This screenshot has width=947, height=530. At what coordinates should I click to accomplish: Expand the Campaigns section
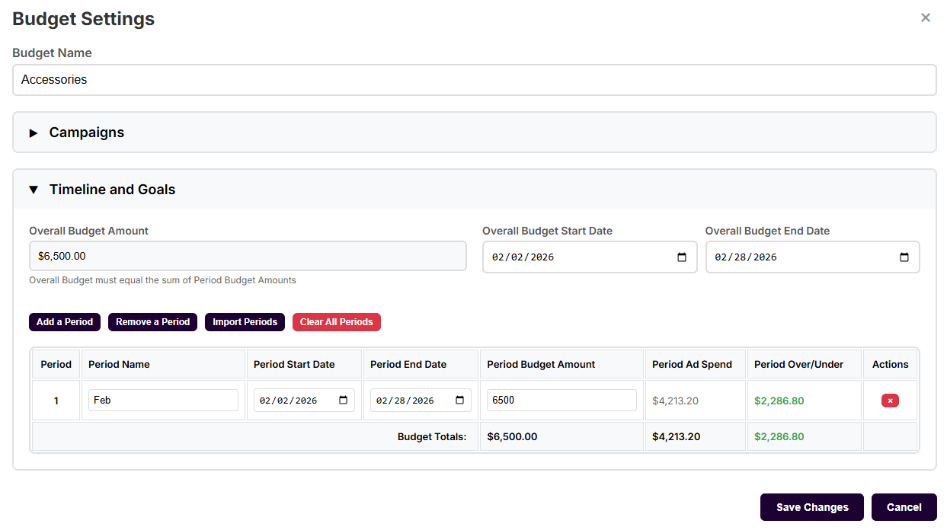86,132
